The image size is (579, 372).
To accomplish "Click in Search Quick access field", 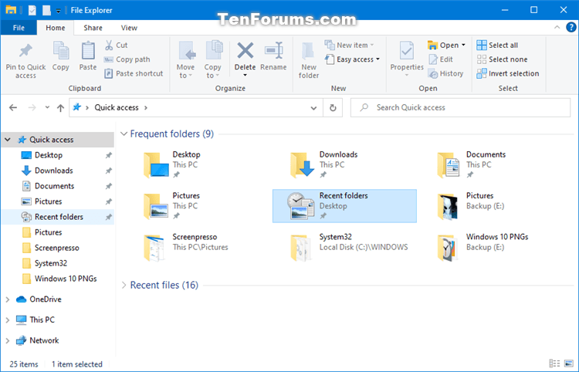I will coord(460,108).
